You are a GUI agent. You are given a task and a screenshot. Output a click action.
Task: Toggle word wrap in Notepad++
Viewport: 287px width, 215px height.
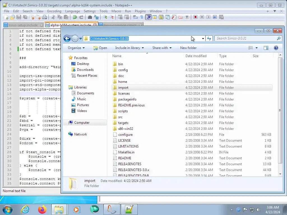click(x=135, y=17)
